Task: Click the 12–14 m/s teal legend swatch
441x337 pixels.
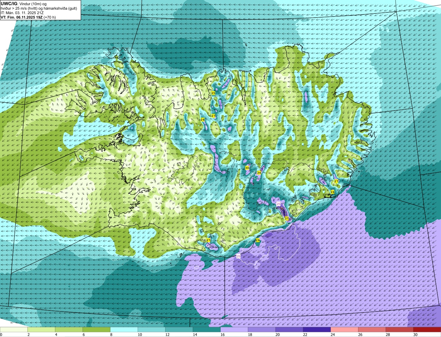Action: click(x=179, y=329)
